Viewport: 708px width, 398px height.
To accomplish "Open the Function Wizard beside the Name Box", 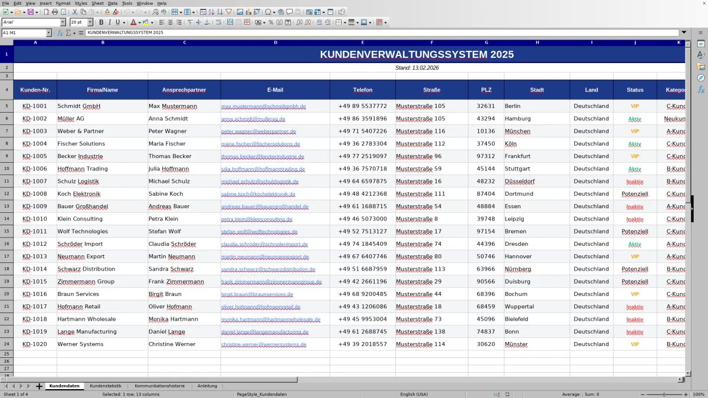I will [60, 32].
